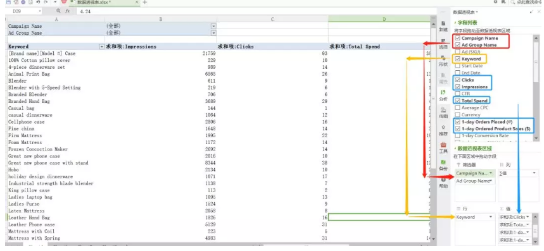Screen dimensions: 544x251
Task: Click the field list vertical scrollbar down arrow
Action: coord(536,138)
